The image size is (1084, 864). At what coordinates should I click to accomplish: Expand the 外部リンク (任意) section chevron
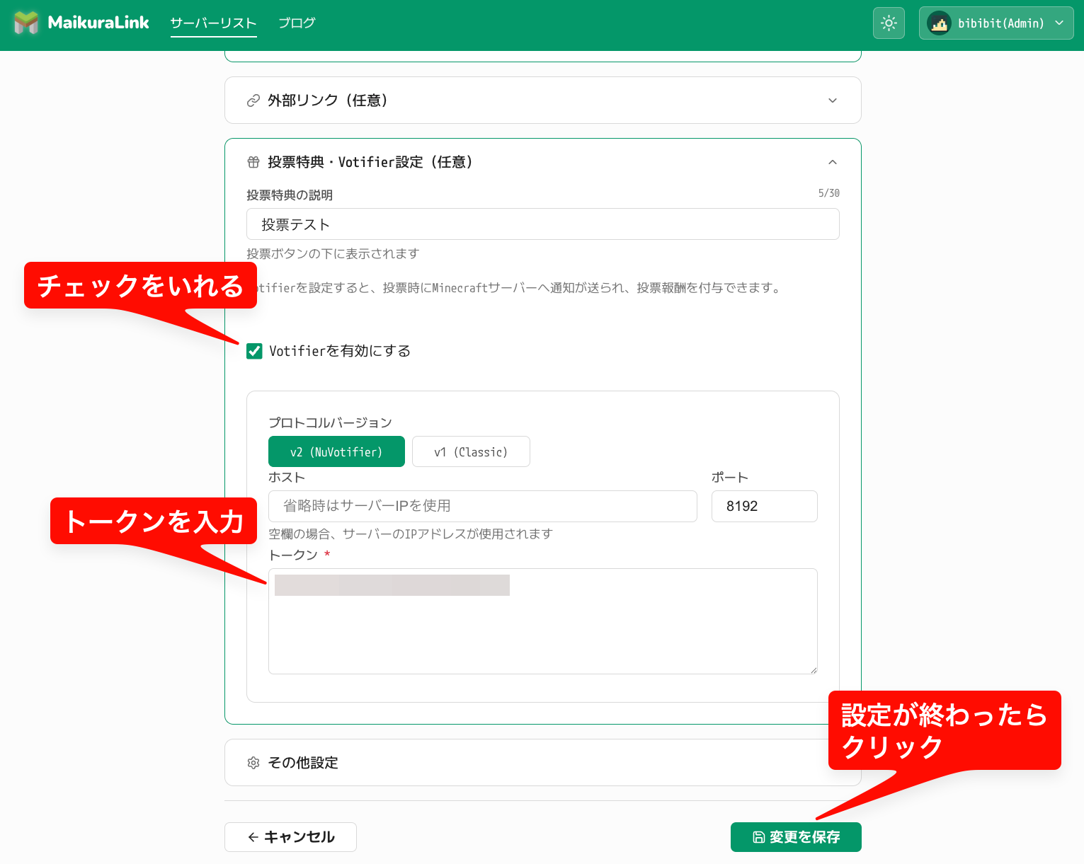(833, 100)
